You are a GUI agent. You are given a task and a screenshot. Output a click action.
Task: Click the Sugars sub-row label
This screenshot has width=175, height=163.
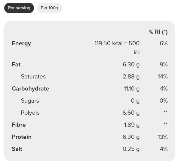pos(30,101)
